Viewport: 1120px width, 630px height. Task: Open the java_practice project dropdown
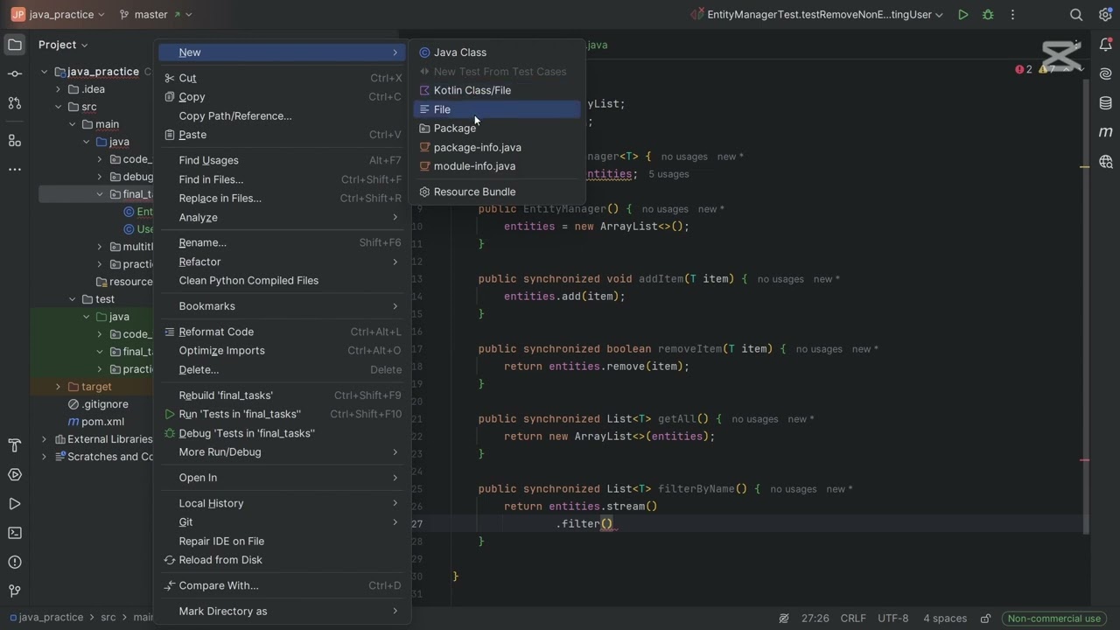58,15
